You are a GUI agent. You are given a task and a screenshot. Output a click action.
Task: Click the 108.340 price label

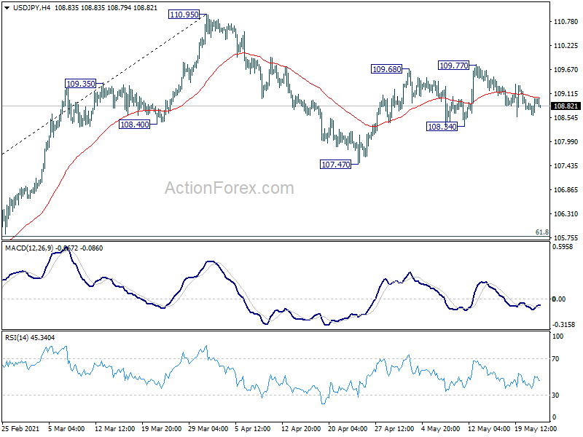442,127
